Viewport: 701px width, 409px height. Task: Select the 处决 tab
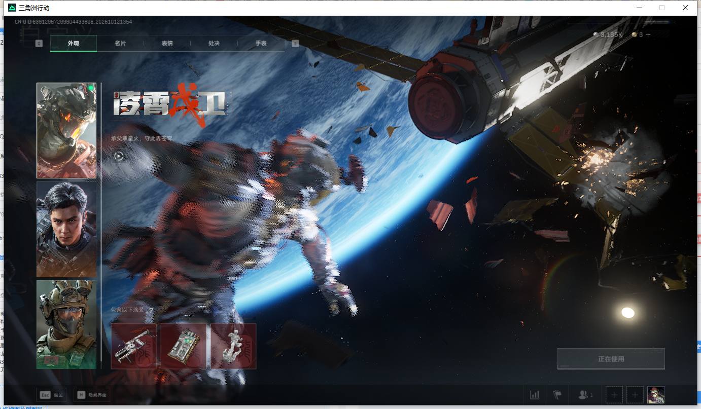click(214, 44)
